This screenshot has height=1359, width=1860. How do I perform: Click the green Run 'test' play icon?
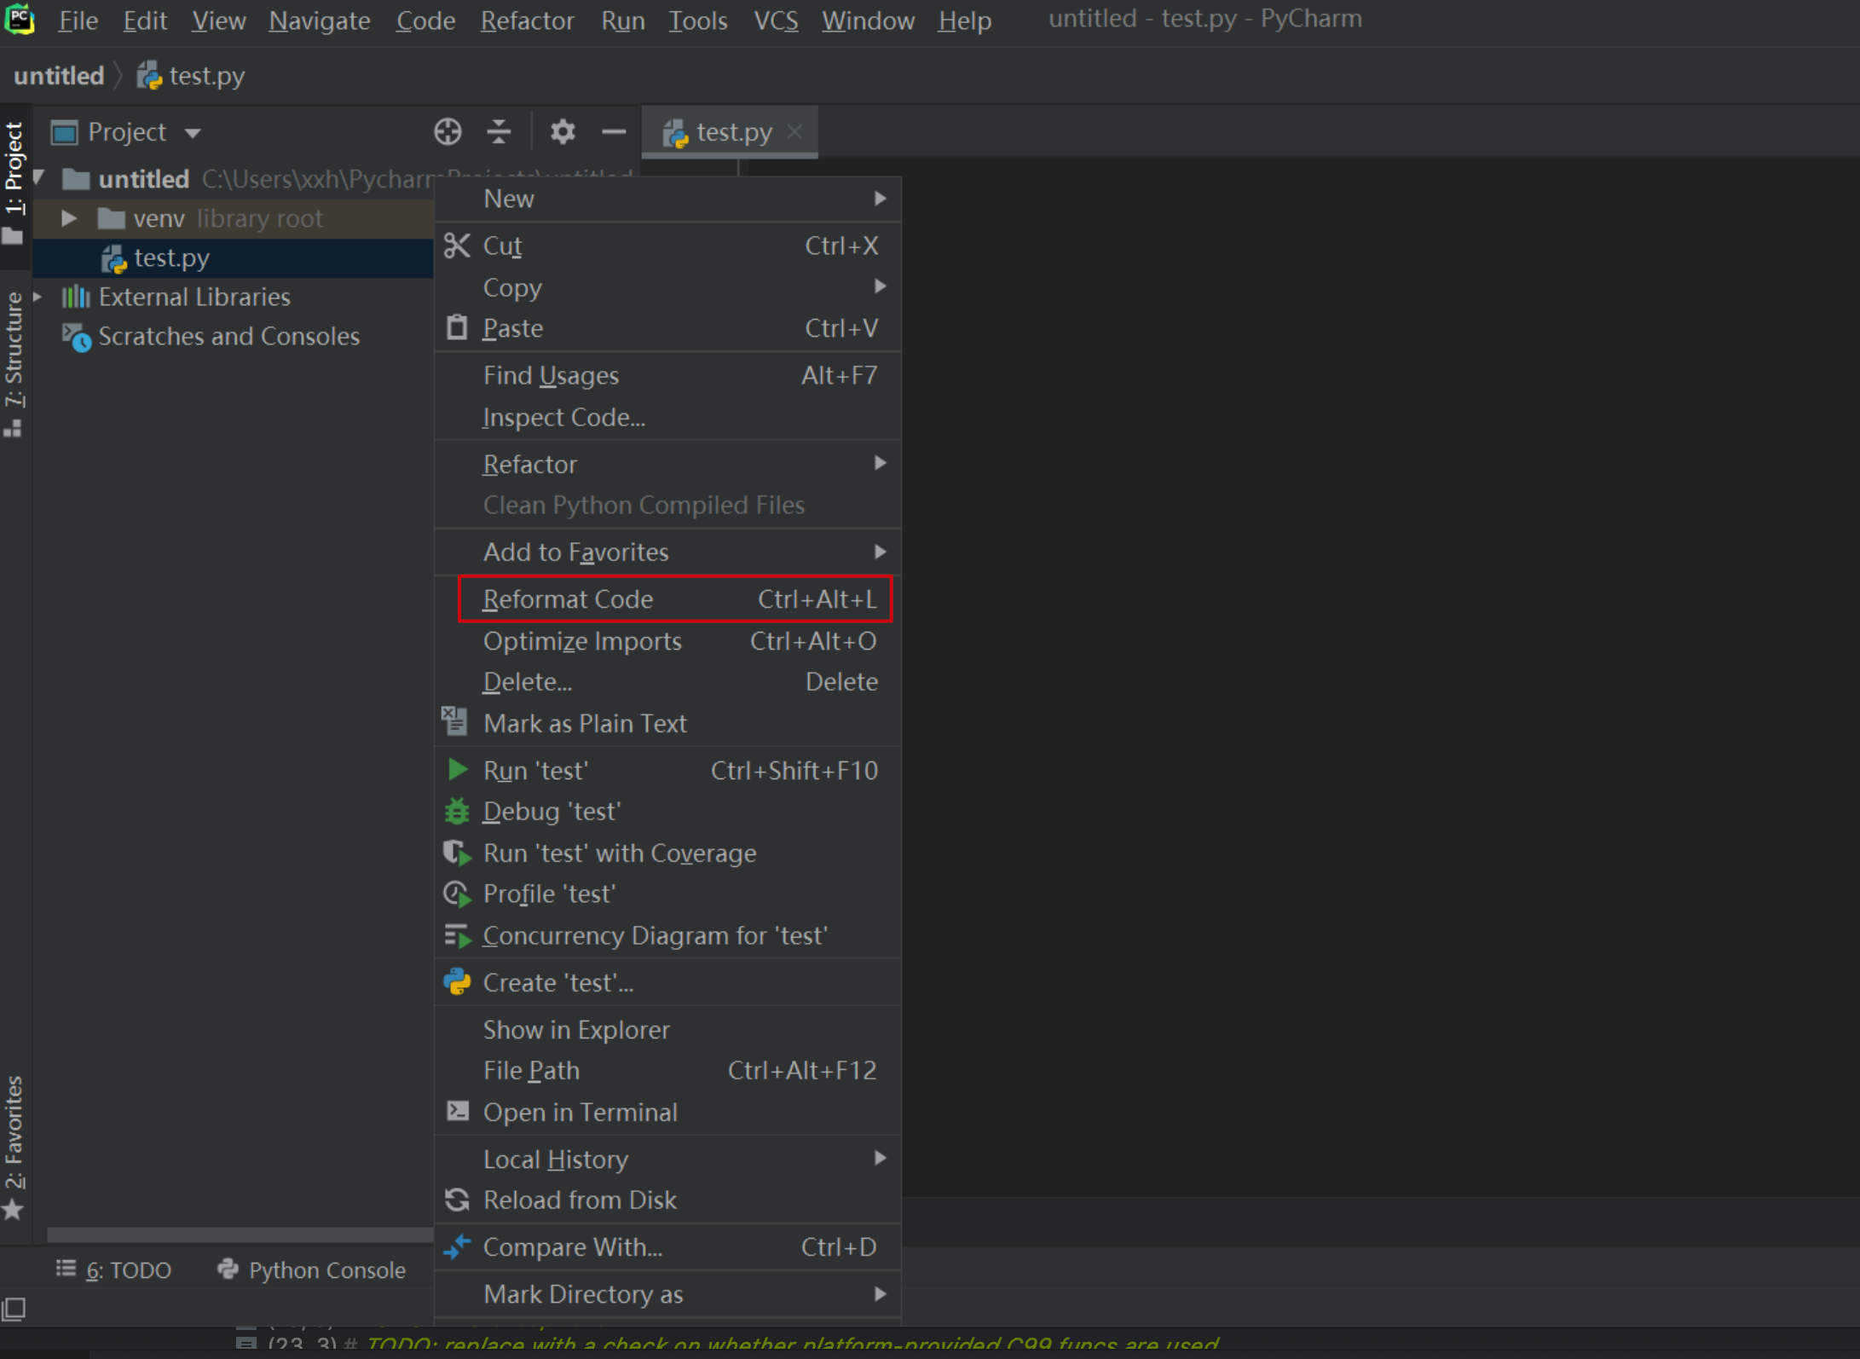click(x=457, y=770)
